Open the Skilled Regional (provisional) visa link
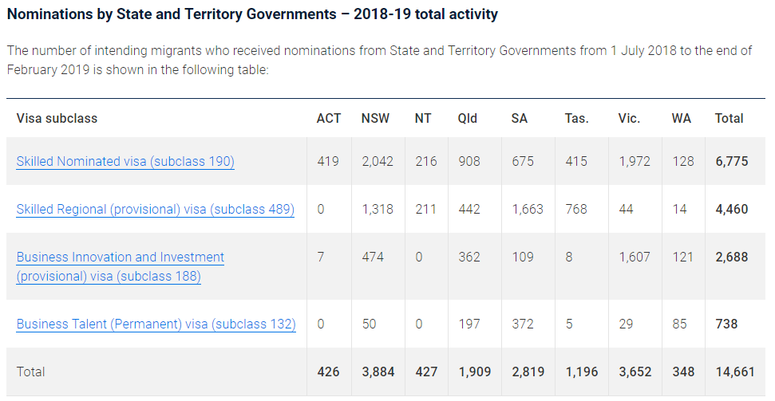 click(155, 210)
